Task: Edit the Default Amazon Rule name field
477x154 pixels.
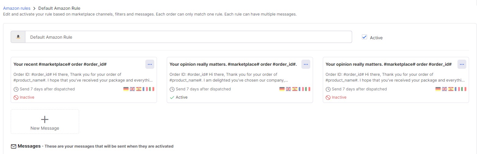Action: point(188,37)
